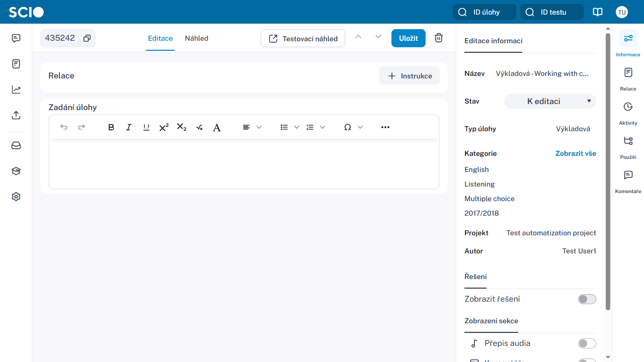This screenshot has height=362, width=644.
Task: Open font style A icon
Action: pyautogui.click(x=217, y=127)
